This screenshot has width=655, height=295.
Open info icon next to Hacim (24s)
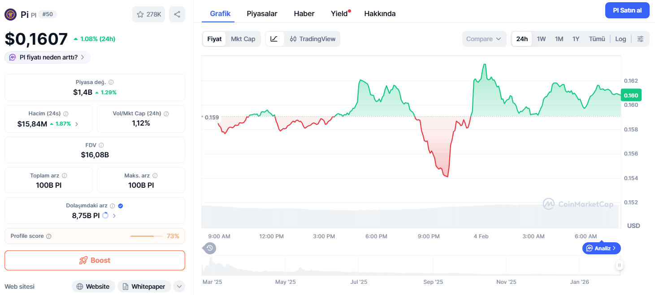click(x=66, y=114)
